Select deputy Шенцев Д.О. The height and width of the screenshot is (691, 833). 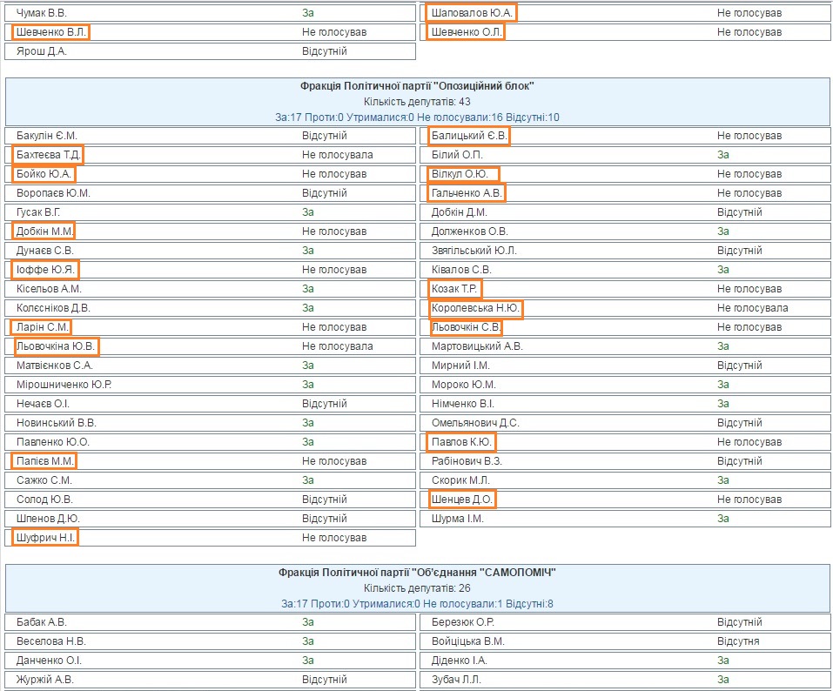tap(463, 500)
